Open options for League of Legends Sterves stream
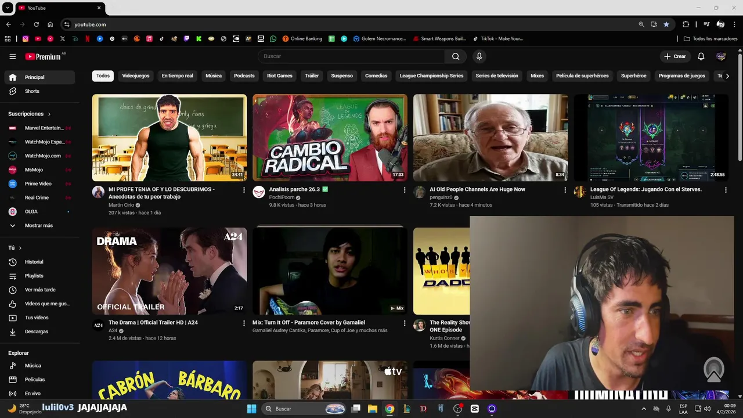The width and height of the screenshot is (743, 418). click(726, 190)
